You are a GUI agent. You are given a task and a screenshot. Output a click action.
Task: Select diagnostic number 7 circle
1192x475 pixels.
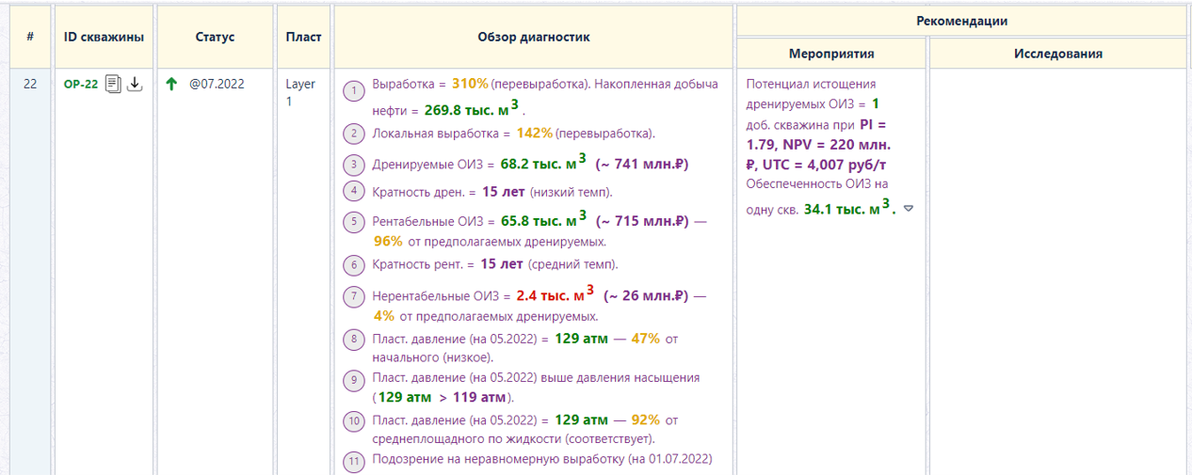coord(354,296)
